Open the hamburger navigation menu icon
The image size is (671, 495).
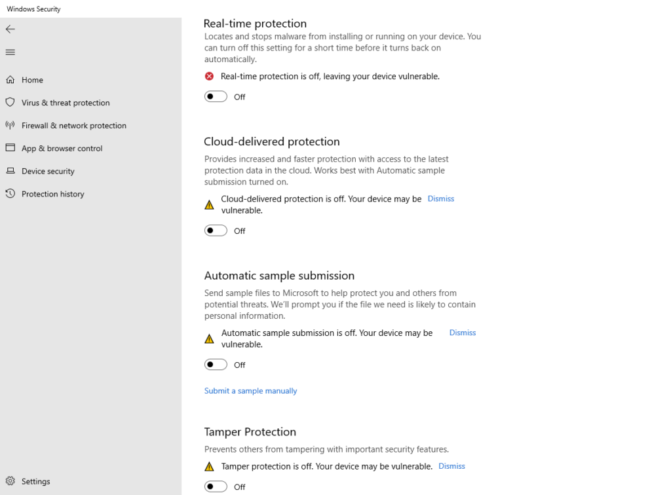tap(10, 52)
